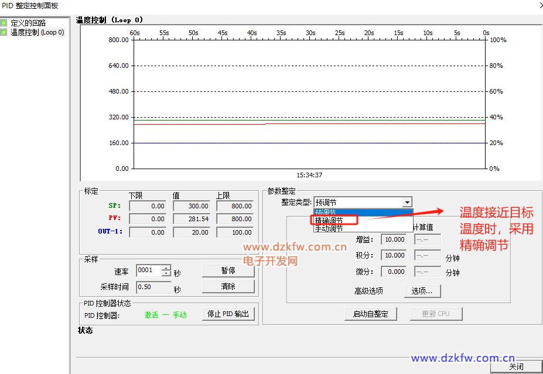
Task: Increase 速率 with the up spinner arrow
Action: (166, 267)
